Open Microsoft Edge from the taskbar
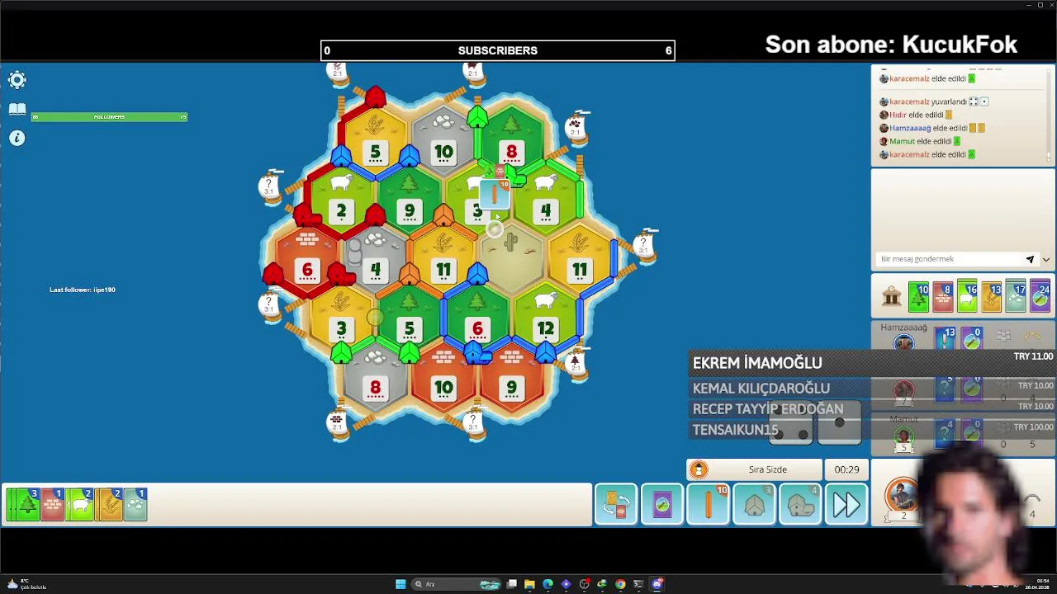The height and width of the screenshot is (594, 1057). [547, 584]
